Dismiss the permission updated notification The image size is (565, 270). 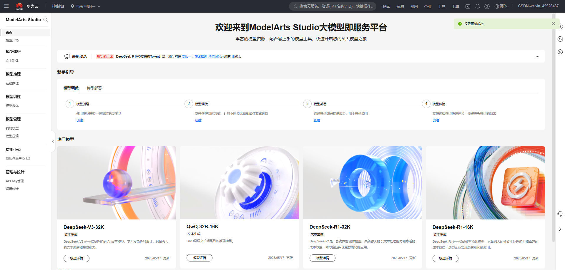click(553, 24)
